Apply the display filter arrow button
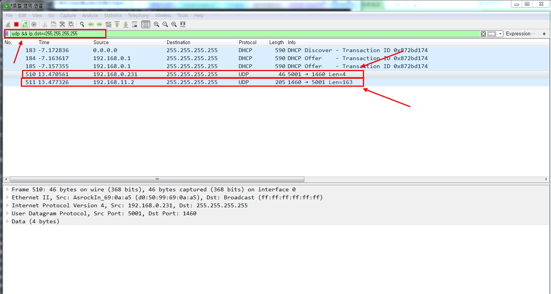The height and width of the screenshot is (294, 551). click(492, 34)
